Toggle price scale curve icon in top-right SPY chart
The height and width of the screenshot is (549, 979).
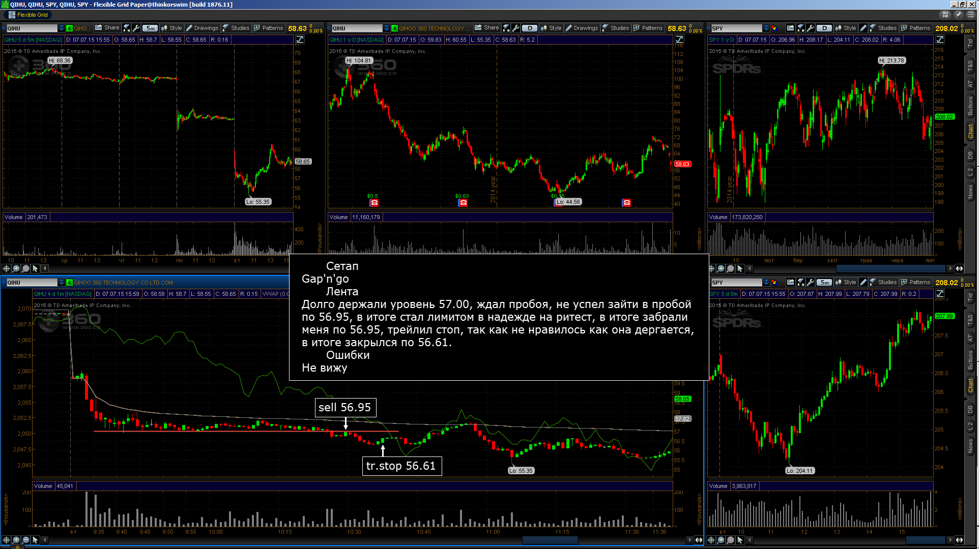coord(940,40)
